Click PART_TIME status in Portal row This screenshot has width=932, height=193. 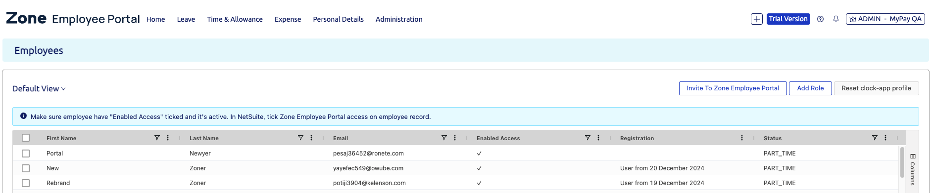click(x=780, y=154)
